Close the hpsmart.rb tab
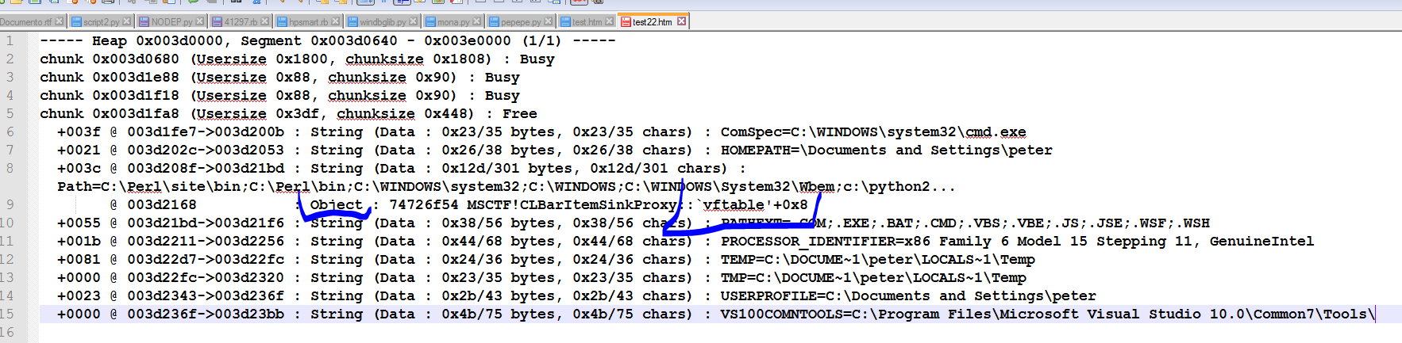 point(336,21)
